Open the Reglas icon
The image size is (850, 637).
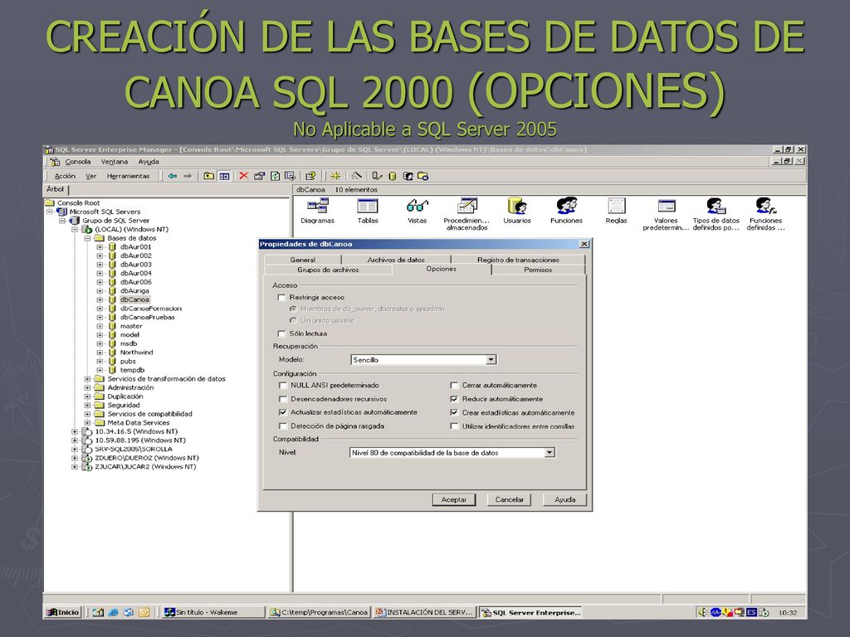(617, 211)
